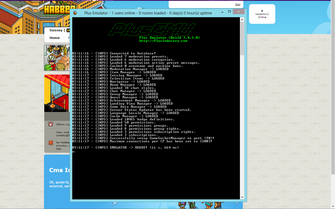Viewport: 335px width, 209px height.
Task: Click 'Room Manager -> LOADED' line
Action: pyautogui.click(x=114, y=85)
